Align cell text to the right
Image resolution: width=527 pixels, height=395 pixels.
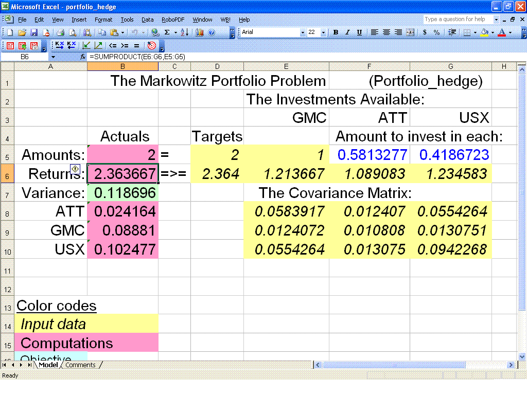click(398, 32)
